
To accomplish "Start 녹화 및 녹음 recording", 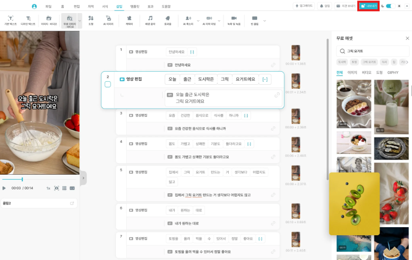I will click(x=234, y=20).
